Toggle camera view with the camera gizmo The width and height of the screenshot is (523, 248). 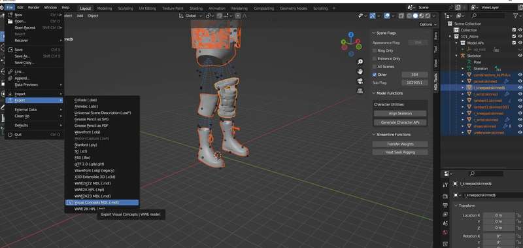[x=360, y=81]
